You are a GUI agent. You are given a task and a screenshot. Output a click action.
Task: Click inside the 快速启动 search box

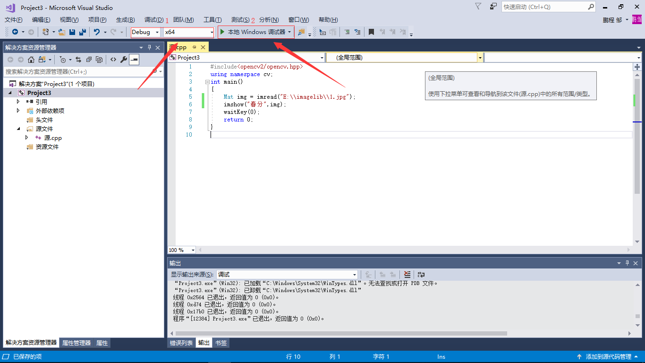[543, 7]
